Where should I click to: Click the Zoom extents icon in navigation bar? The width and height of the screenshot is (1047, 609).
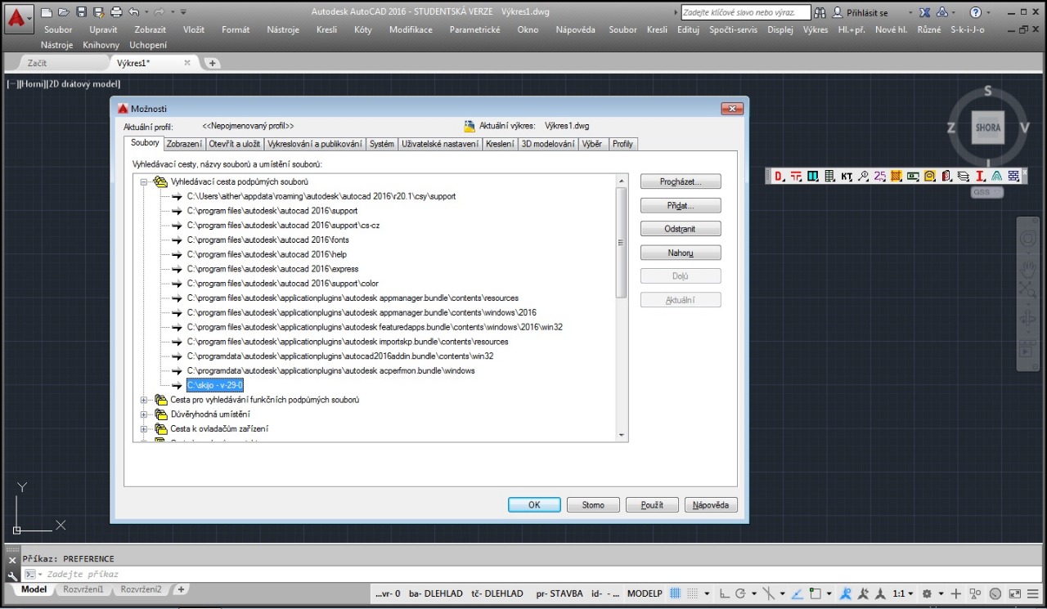pos(1027,289)
